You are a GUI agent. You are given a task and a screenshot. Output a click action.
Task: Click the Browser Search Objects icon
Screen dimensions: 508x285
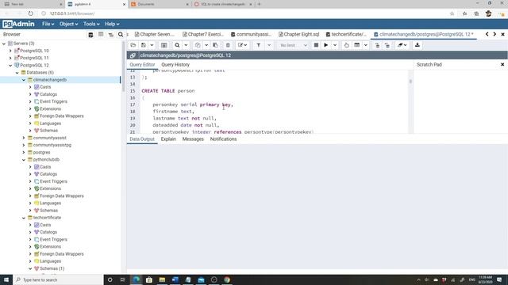coord(121,34)
